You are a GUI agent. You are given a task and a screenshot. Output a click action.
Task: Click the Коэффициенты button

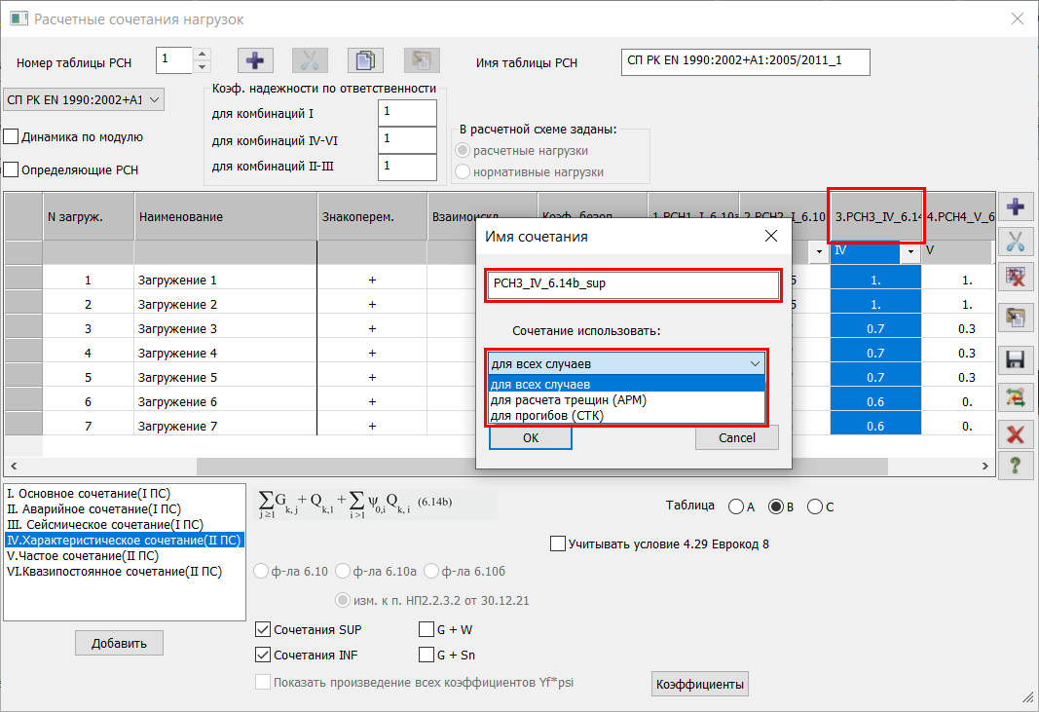pos(700,685)
